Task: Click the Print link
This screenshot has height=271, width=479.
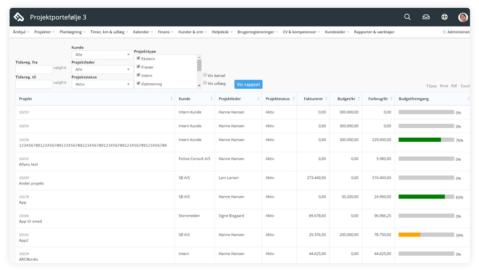Action: pyautogui.click(x=443, y=86)
